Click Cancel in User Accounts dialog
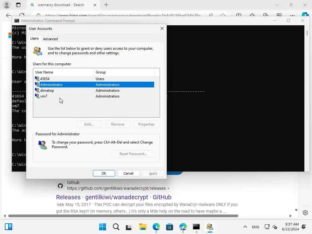The image size is (312, 234). click(128, 173)
